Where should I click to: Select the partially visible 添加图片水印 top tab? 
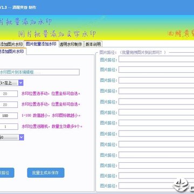pos(12,44)
